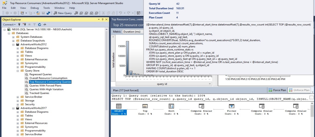315x137 pixels.
Task: Open the Tools menu
Action: tap(46, 8)
